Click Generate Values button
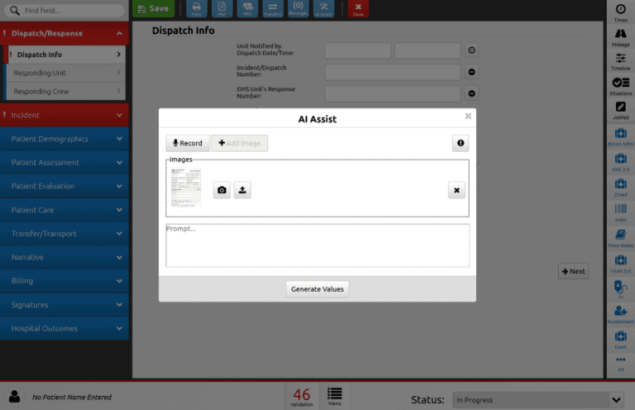This screenshot has width=635, height=410. (x=317, y=289)
